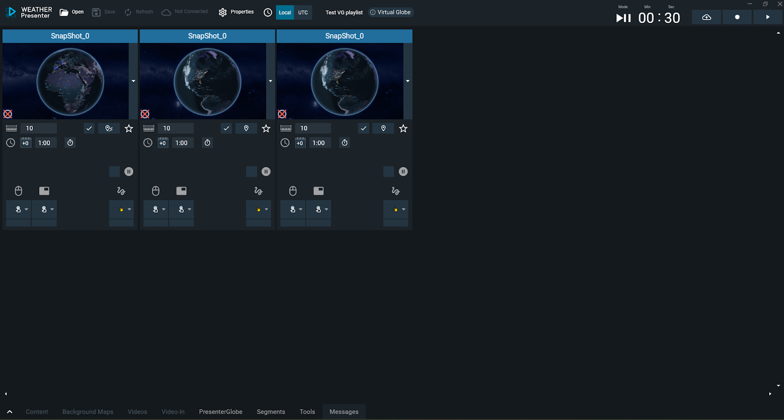This screenshot has width=784, height=420.
Task: Click the Virtual Globe info button
Action: coord(391,12)
